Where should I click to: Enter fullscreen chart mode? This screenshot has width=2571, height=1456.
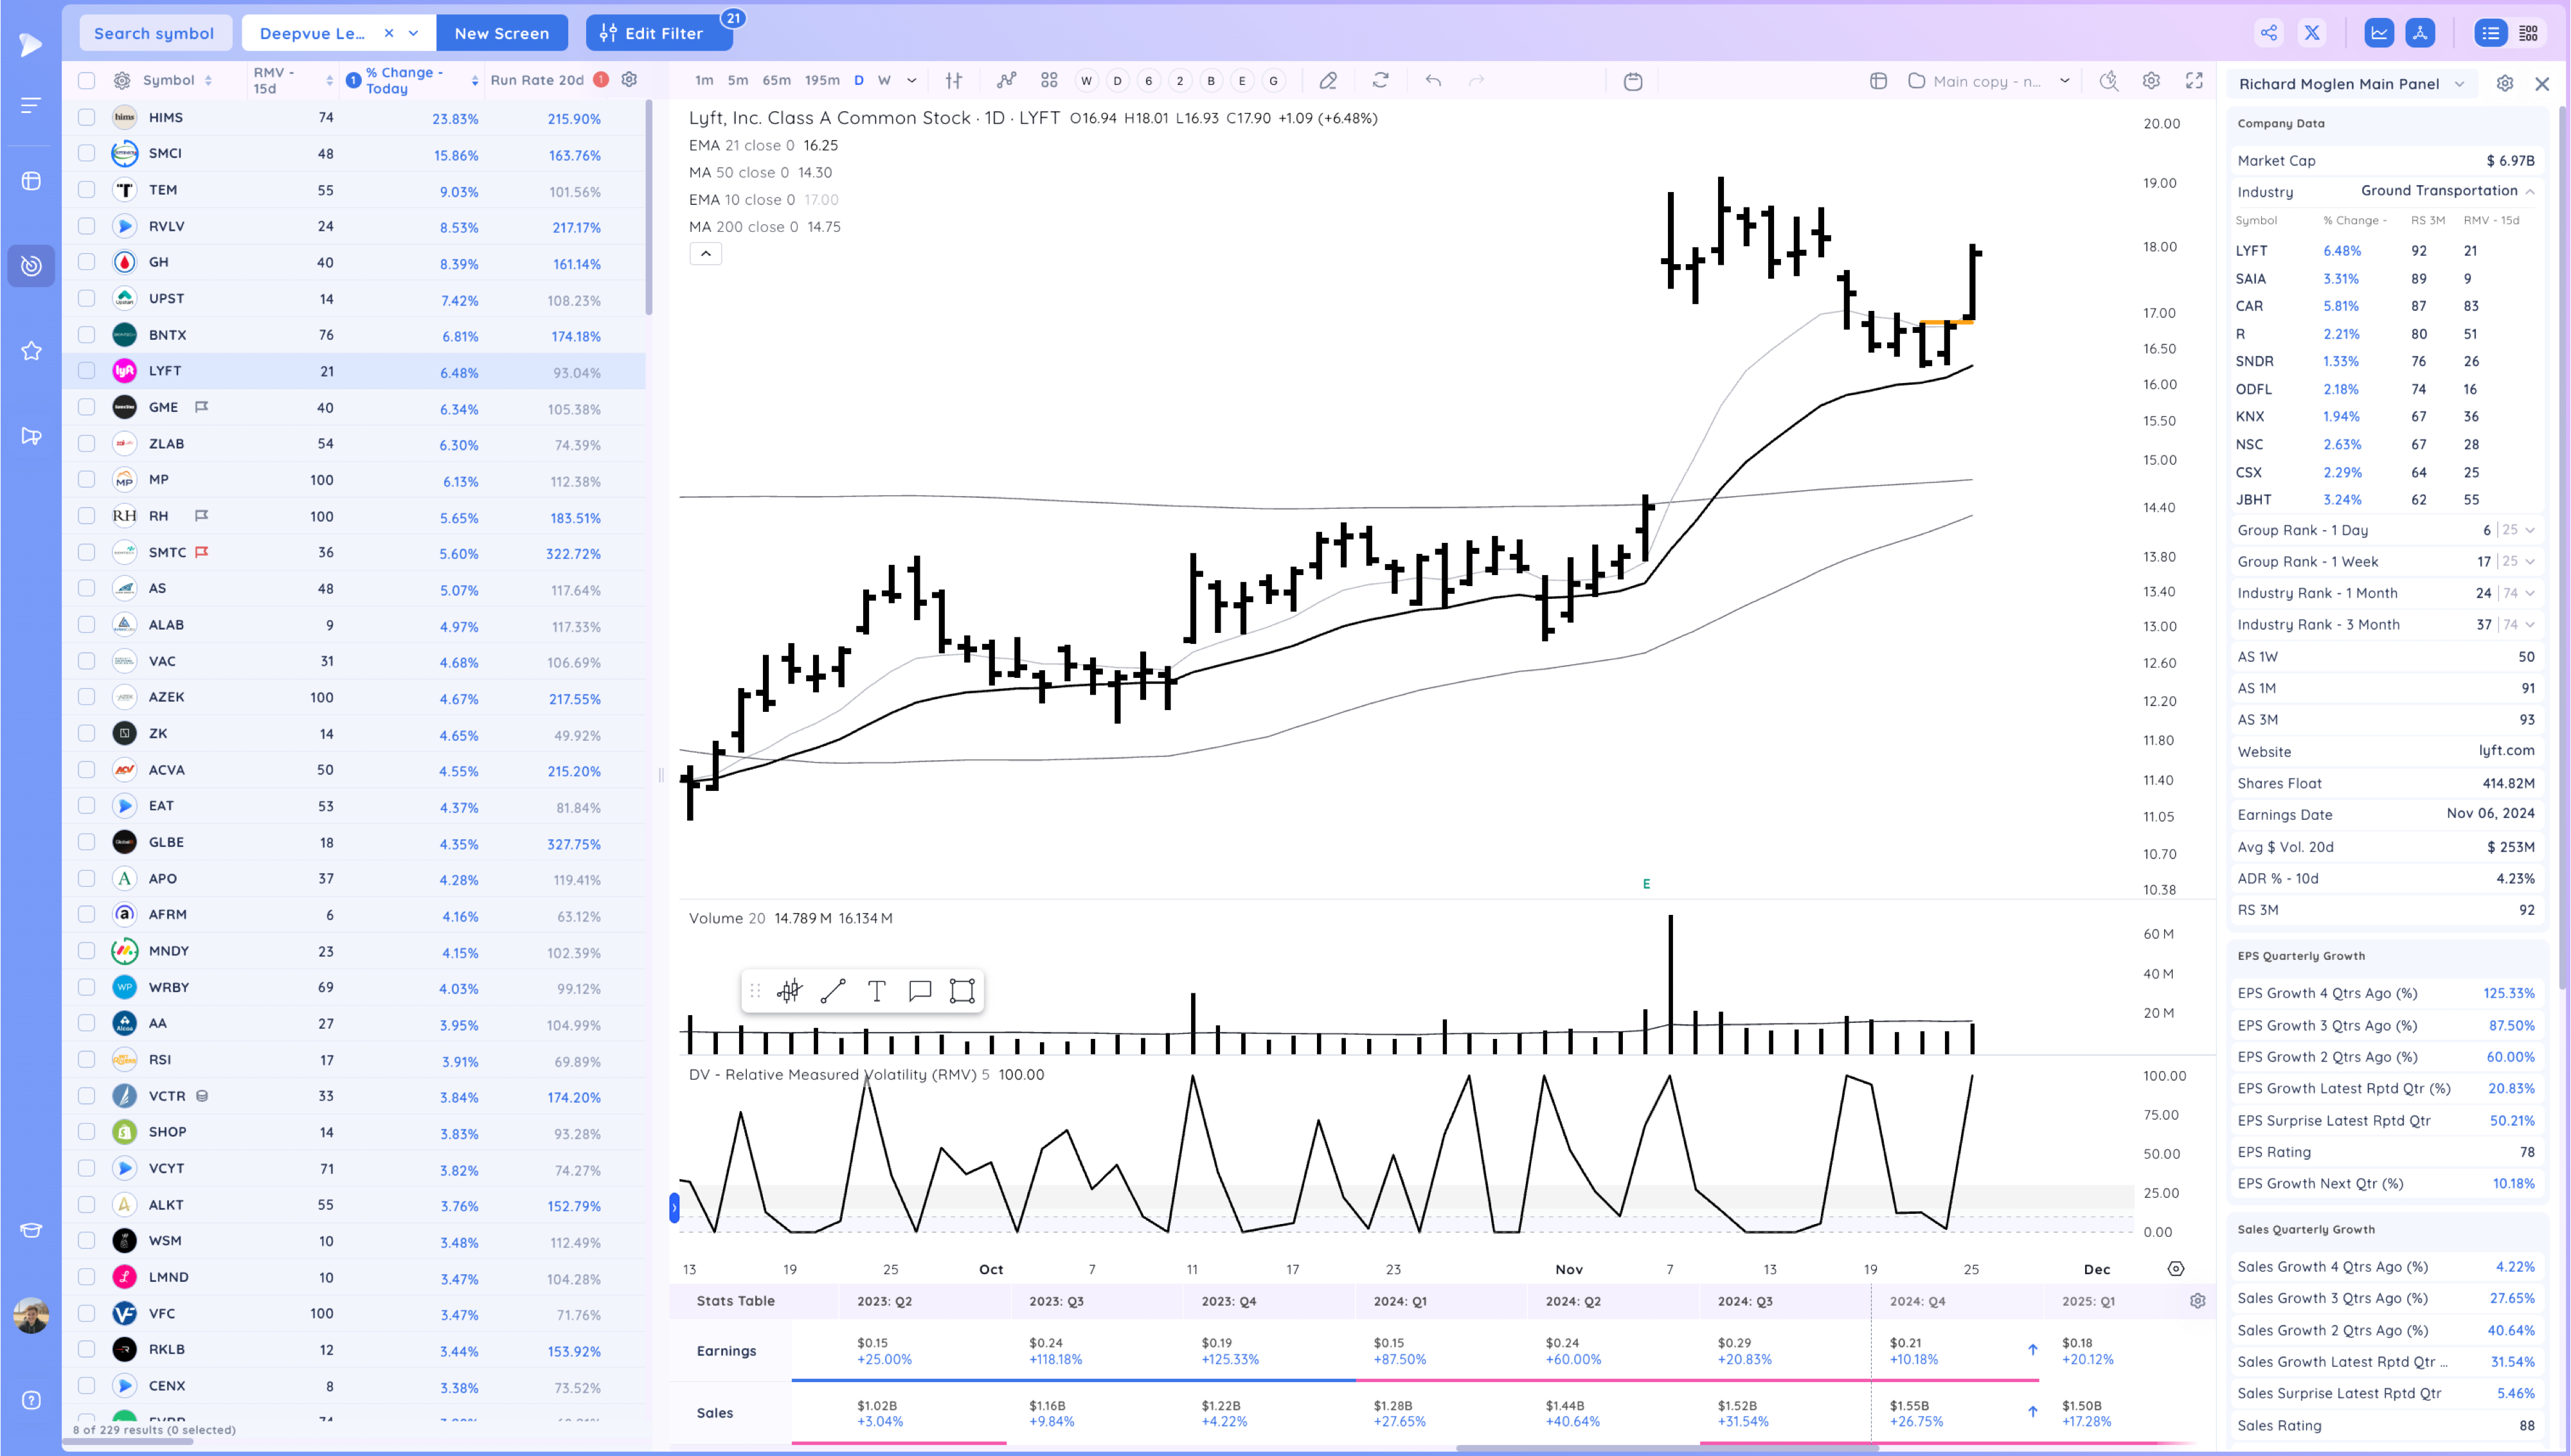point(2194,80)
